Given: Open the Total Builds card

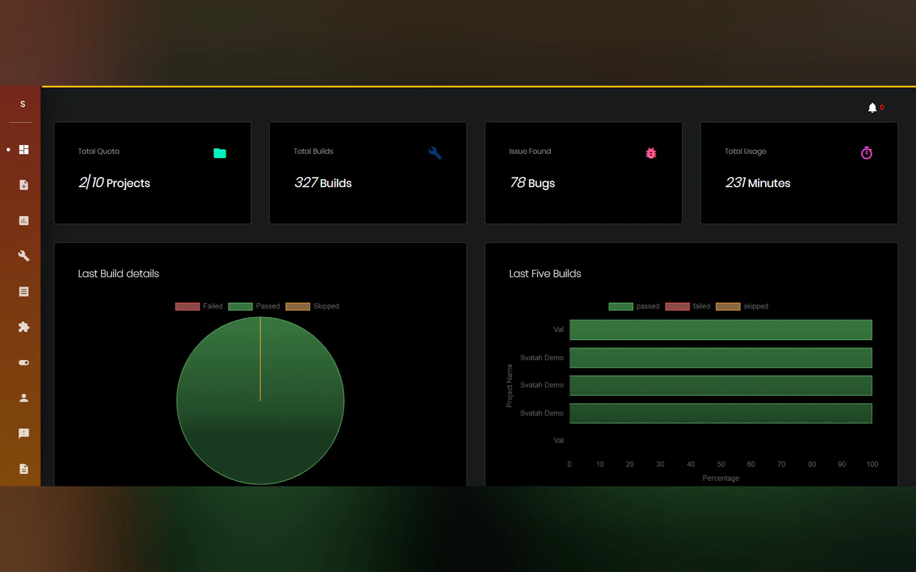Looking at the screenshot, I should (x=368, y=173).
